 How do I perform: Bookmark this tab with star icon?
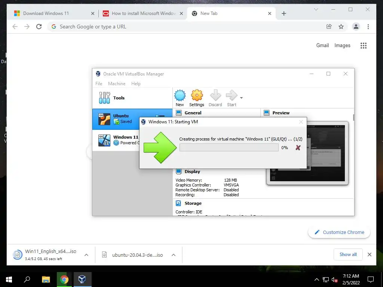tap(341, 27)
